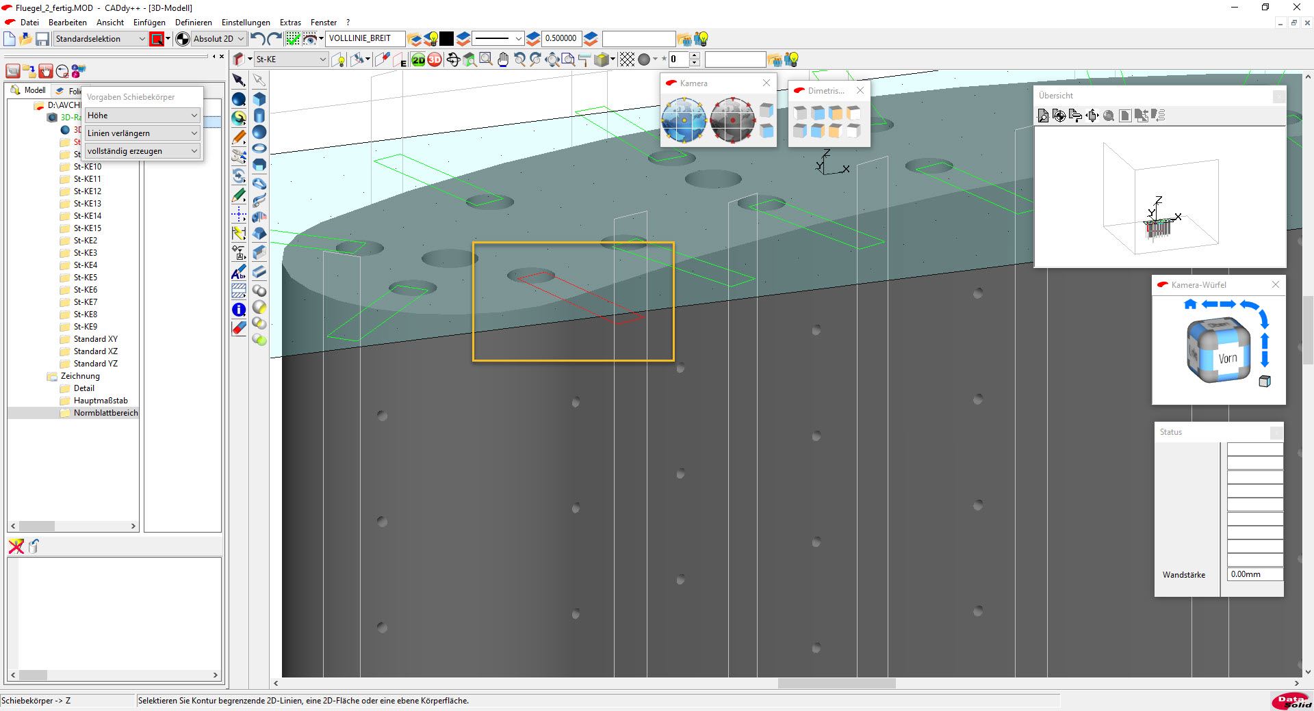Select the box (cuboid) solid tool
This screenshot has height=711, width=1314.
[259, 99]
